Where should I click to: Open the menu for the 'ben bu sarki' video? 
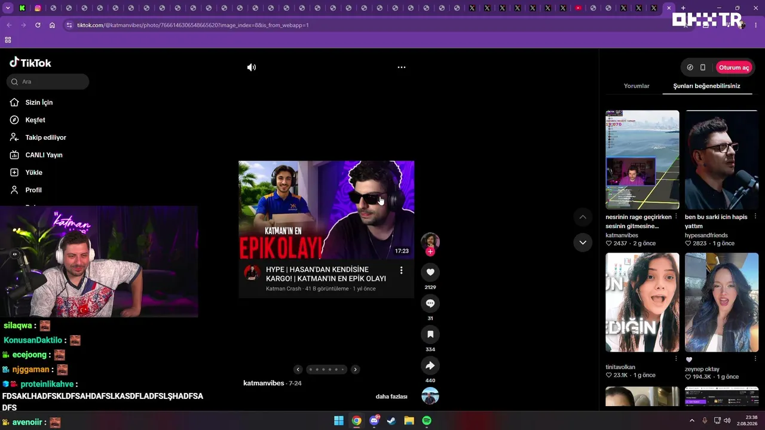point(755,216)
